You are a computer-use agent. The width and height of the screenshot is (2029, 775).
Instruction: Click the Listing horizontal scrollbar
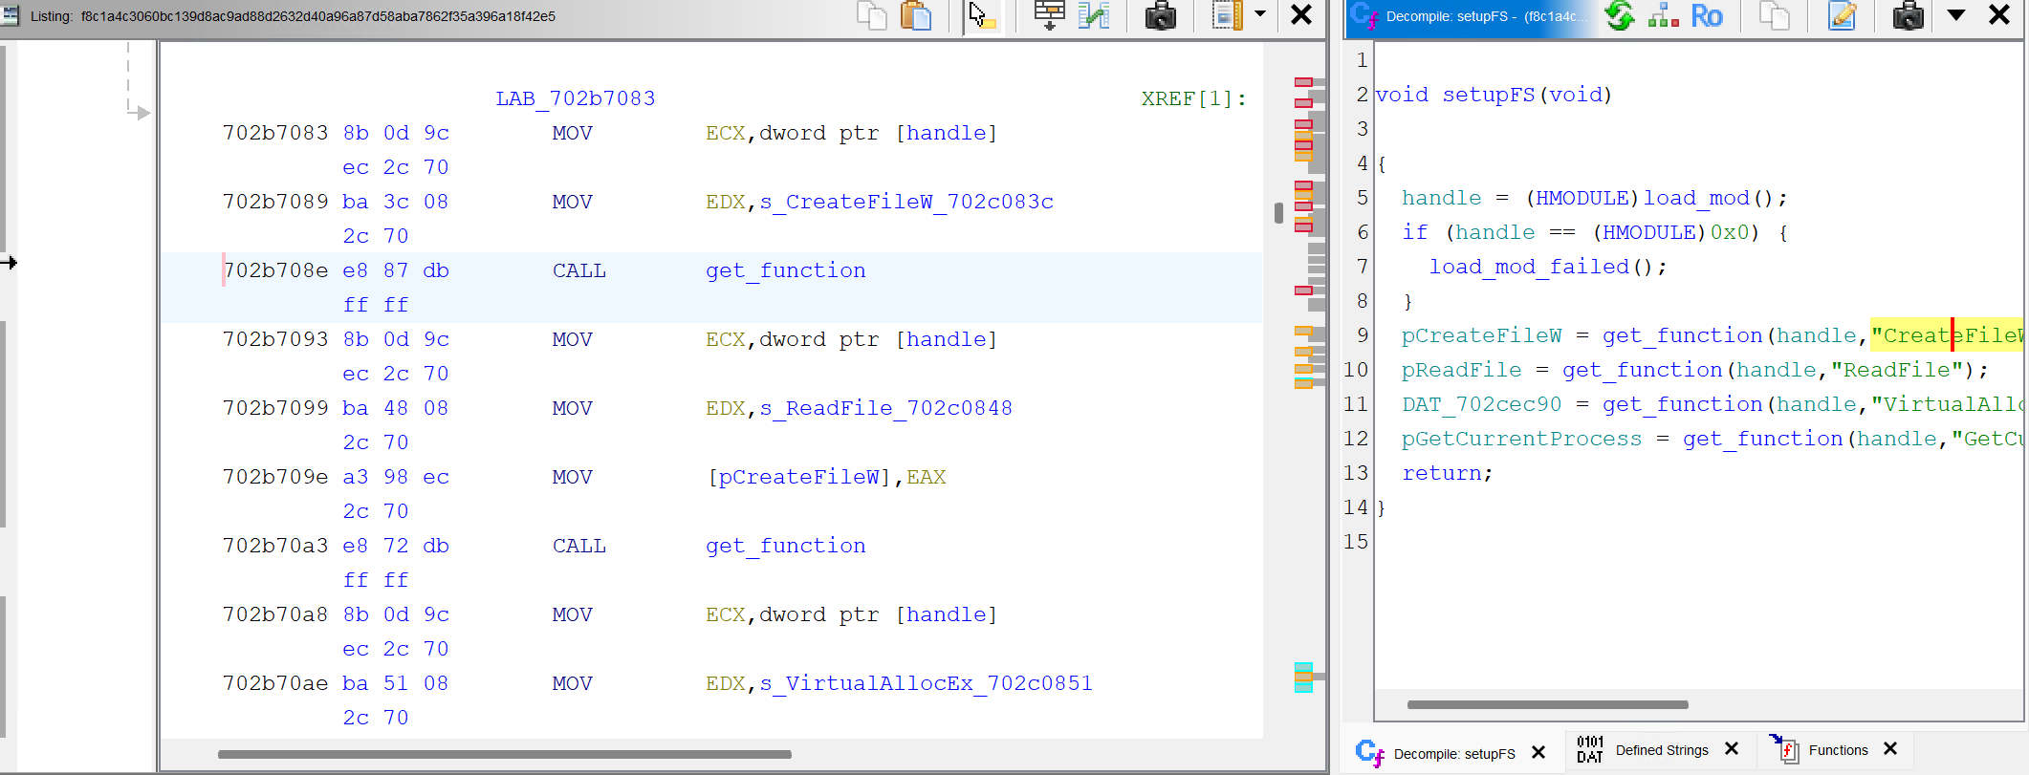pos(504,754)
